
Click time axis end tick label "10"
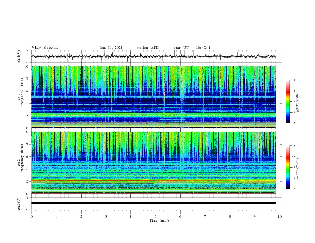click(x=280, y=216)
